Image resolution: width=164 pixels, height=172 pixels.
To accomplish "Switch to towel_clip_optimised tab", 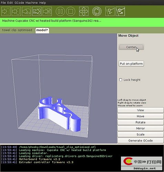I will (x=17, y=30).
